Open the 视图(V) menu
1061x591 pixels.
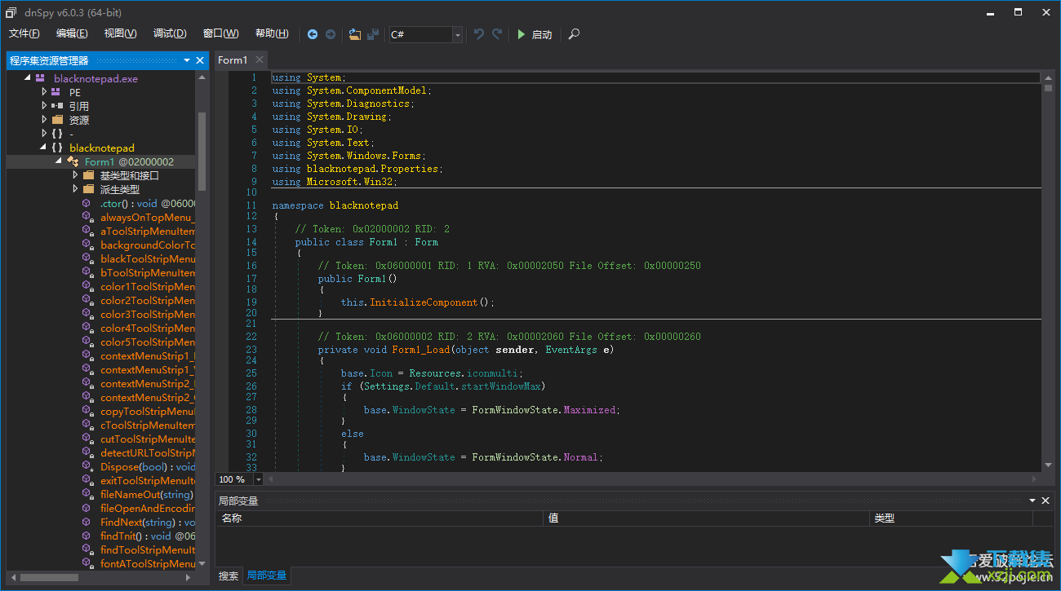point(120,33)
